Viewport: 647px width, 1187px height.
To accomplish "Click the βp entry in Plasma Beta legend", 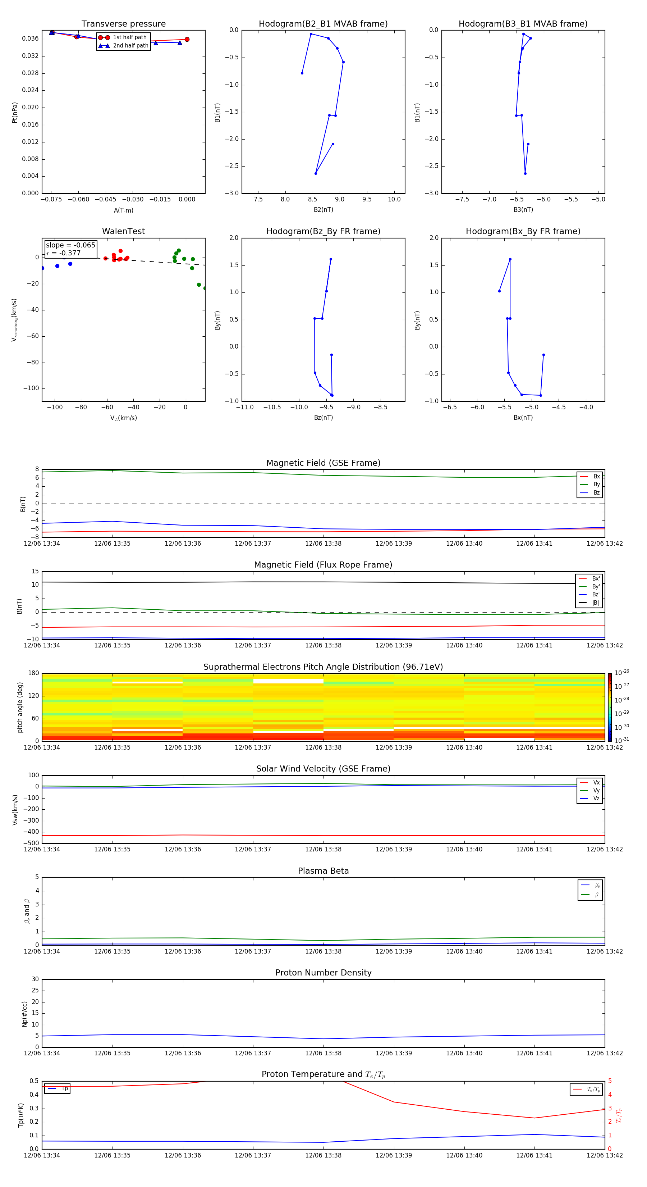I will [x=590, y=885].
